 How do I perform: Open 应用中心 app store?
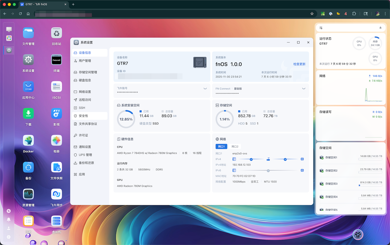click(28, 87)
